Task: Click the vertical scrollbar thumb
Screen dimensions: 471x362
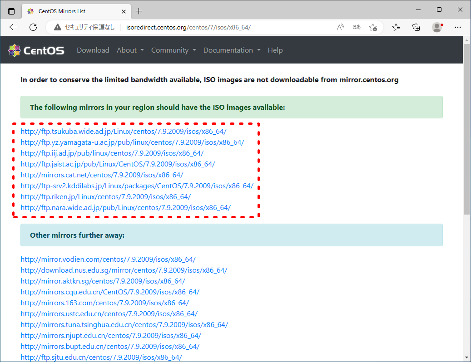Action: click(466, 129)
